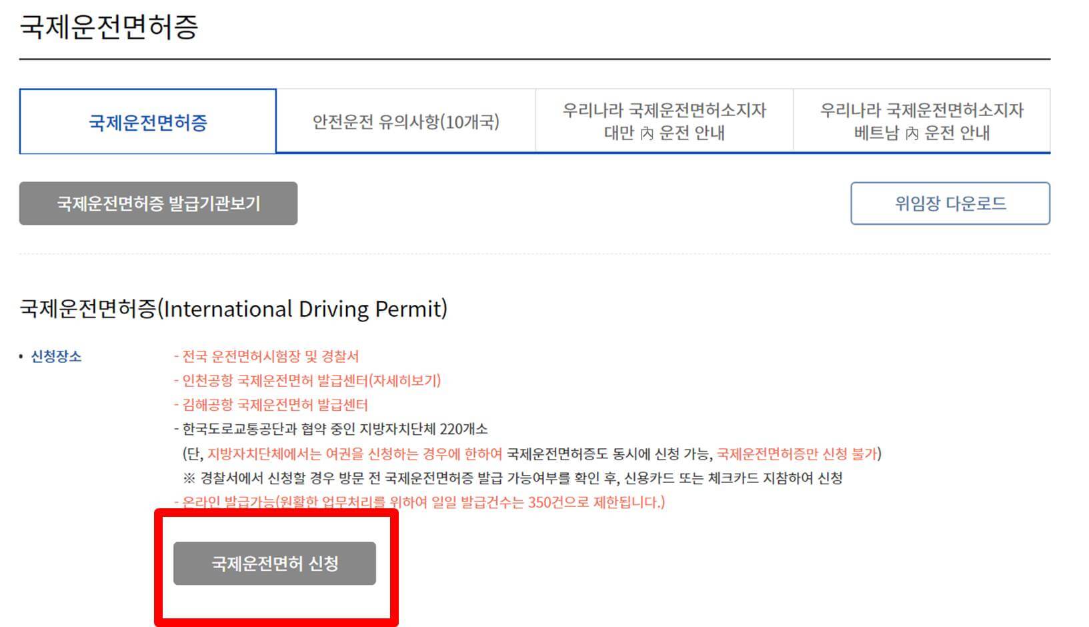Click the 신청장소 bullet label
Screen dimensions: 1089x627
[x=56, y=356]
